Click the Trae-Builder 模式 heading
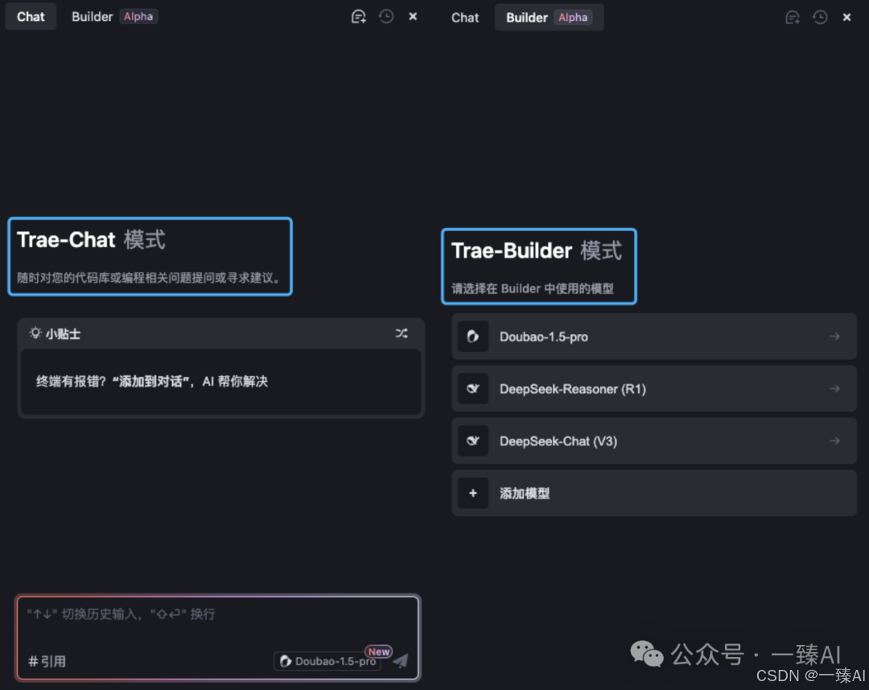The width and height of the screenshot is (869, 690). [x=537, y=250]
